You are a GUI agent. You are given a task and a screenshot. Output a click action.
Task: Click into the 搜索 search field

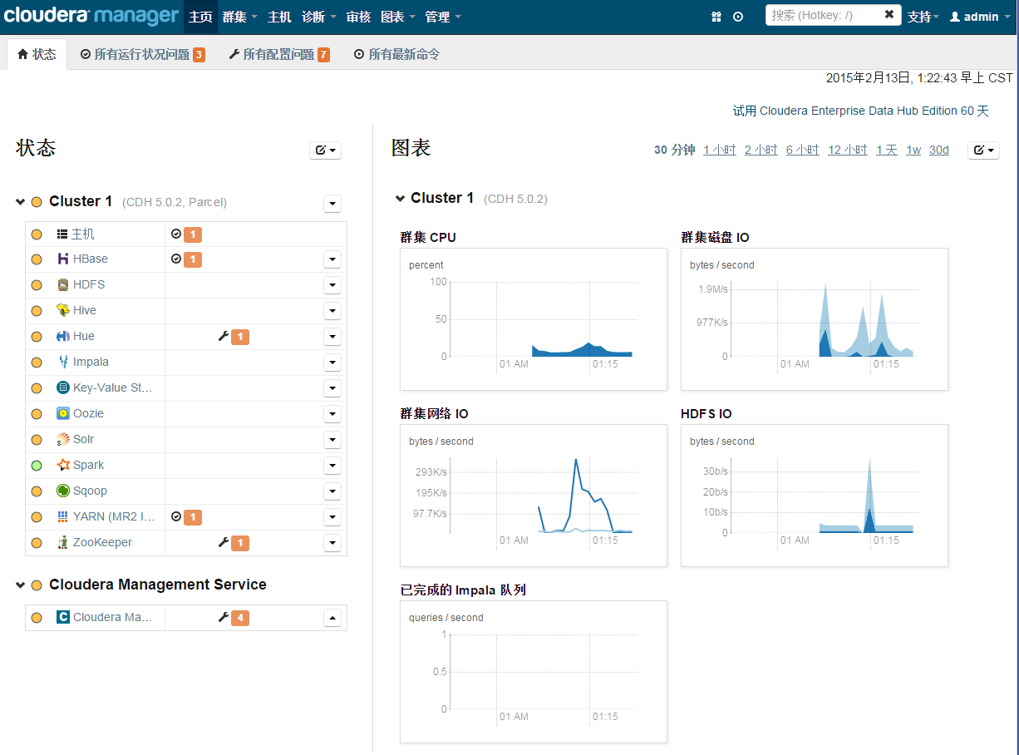[823, 15]
